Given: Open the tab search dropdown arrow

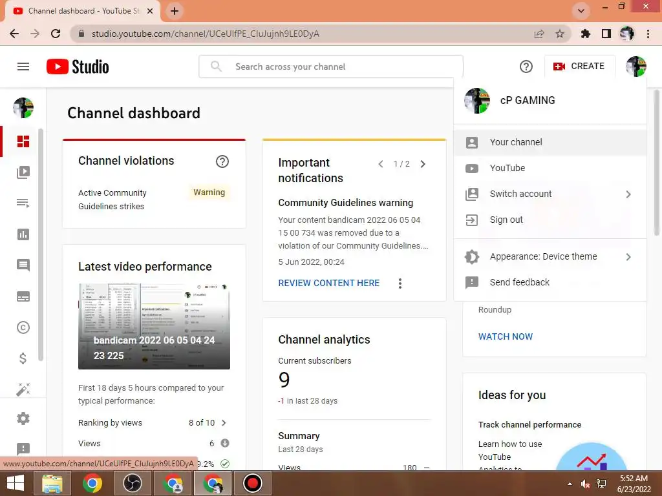Looking at the screenshot, I should (x=581, y=11).
